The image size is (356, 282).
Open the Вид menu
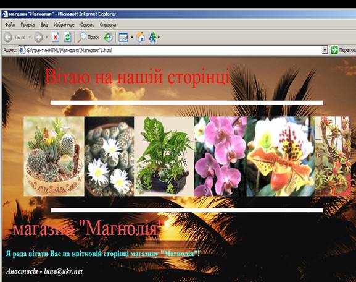pyautogui.click(x=44, y=25)
